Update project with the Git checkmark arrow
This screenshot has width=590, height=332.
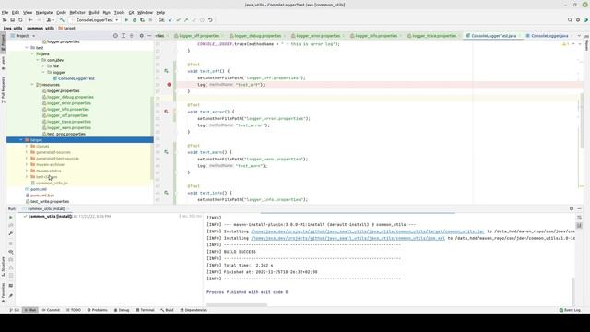[171, 20]
